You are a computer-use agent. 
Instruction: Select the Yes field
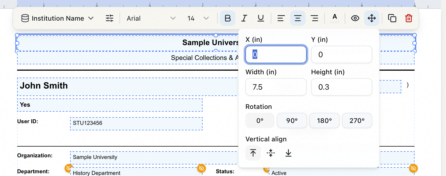tap(110, 105)
